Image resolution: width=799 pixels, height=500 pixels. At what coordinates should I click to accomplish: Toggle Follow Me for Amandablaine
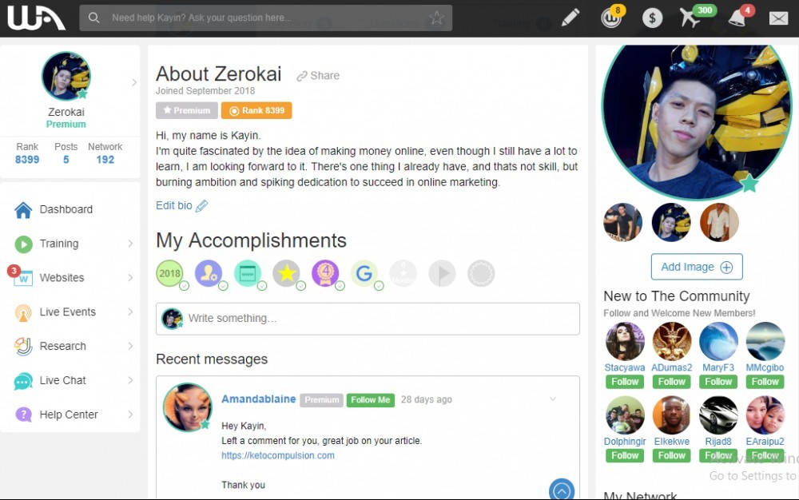point(371,400)
